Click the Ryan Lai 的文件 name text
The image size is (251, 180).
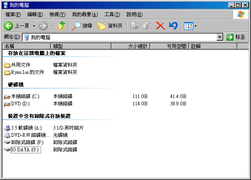27,72
